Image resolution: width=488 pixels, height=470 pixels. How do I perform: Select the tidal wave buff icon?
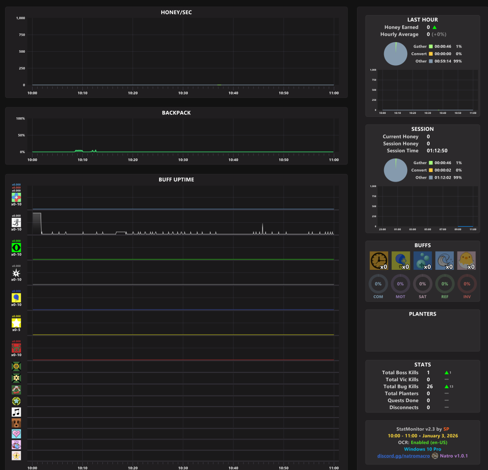444,260
